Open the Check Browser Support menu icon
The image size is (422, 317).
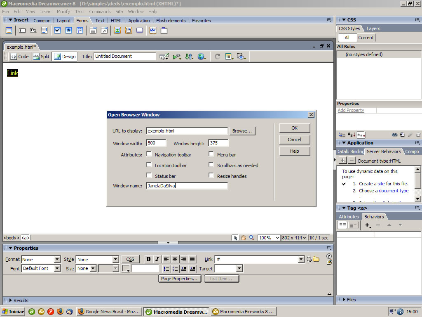tap(164, 57)
